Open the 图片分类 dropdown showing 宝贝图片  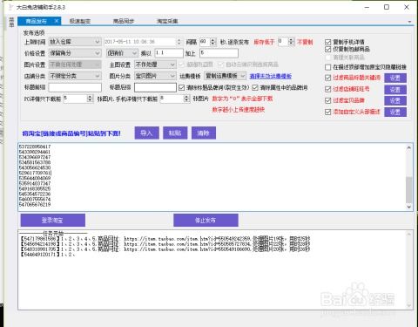[155, 76]
